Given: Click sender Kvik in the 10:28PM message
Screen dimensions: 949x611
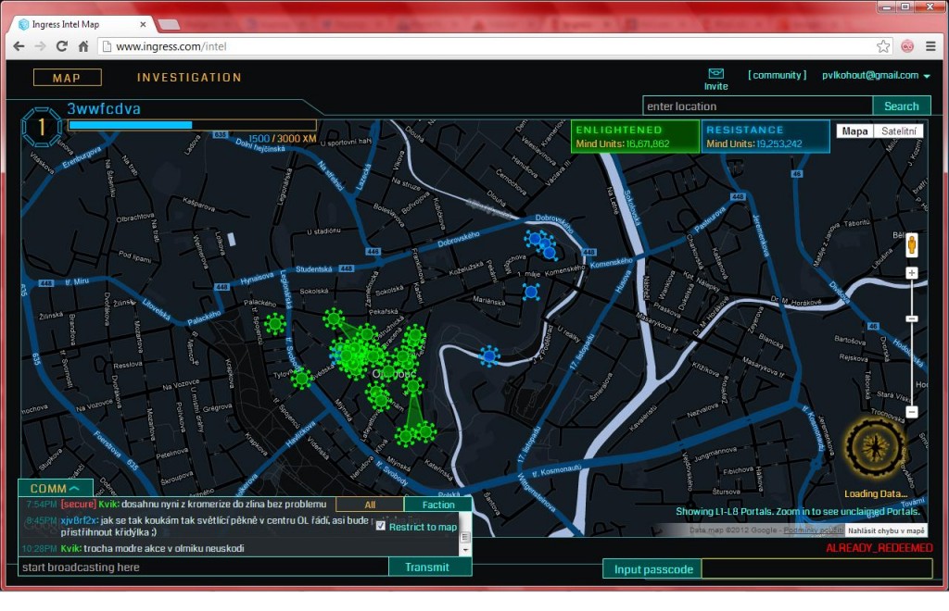Looking at the screenshot, I should [70, 549].
